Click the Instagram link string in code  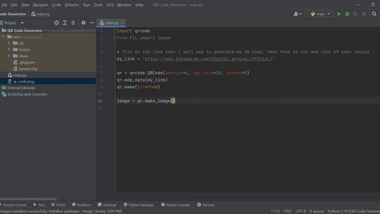(208, 59)
